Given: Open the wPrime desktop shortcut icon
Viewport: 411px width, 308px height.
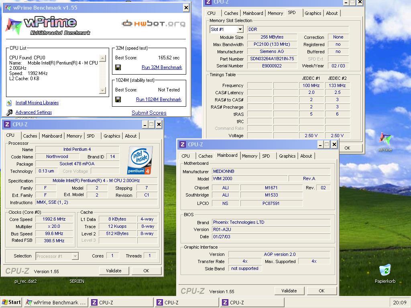Looking at the screenshot, I should 385,139.
